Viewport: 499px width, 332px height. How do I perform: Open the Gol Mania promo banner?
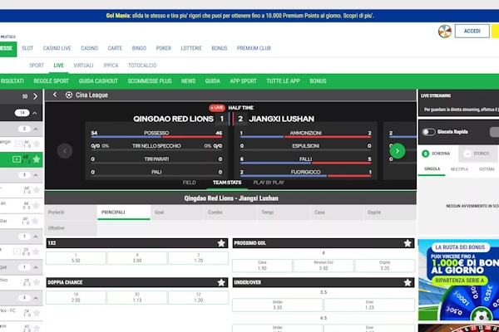240,16
